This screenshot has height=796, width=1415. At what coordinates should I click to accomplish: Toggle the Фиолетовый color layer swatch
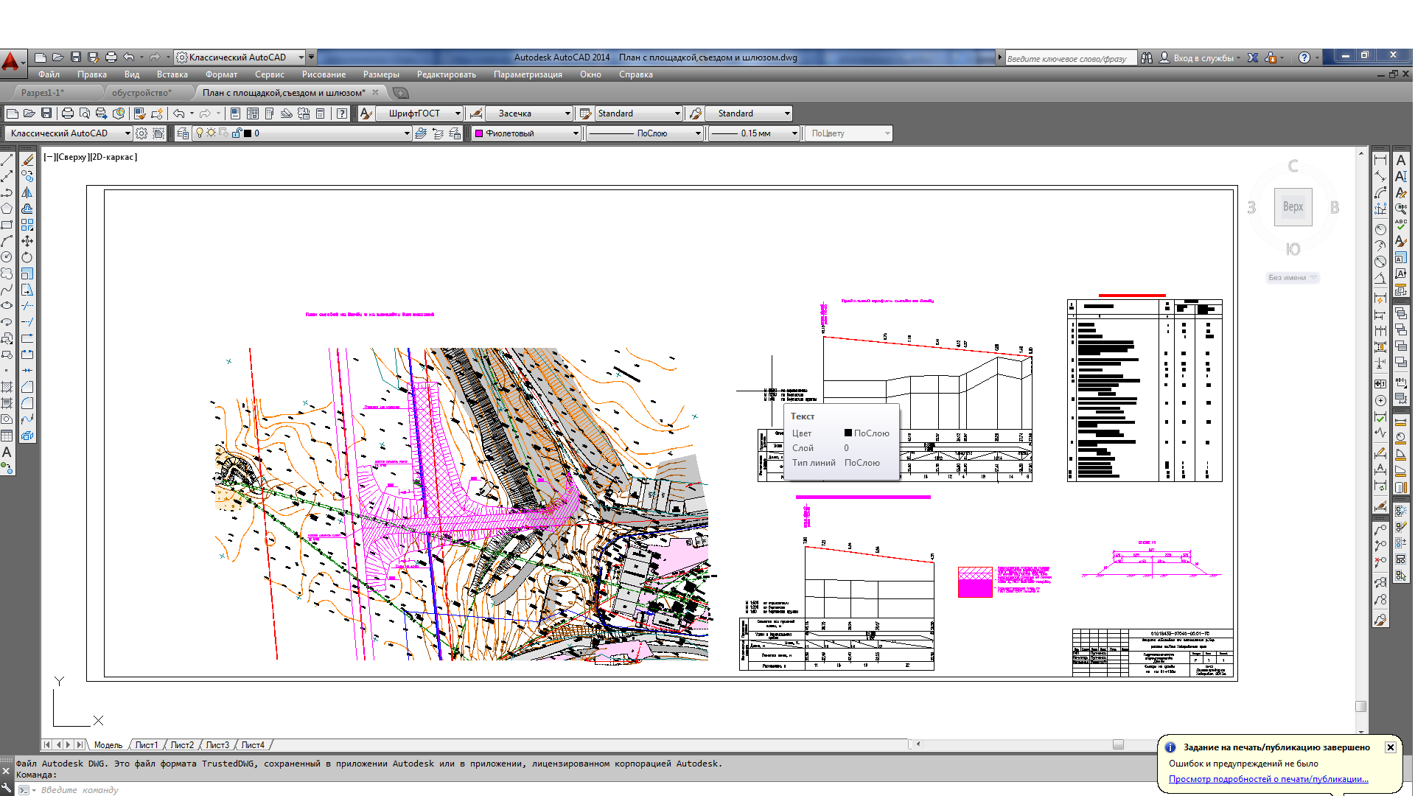tap(480, 133)
